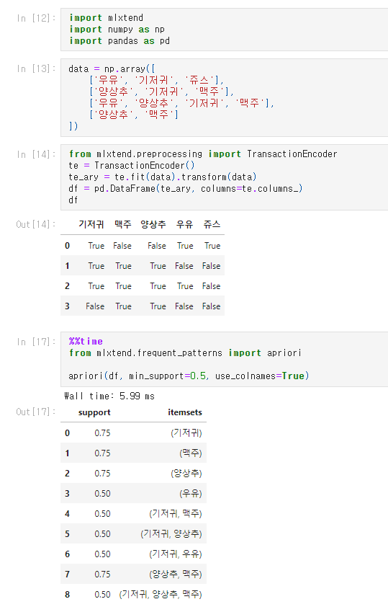
Task: Click the (우유) itemset cell
Action: [191, 493]
